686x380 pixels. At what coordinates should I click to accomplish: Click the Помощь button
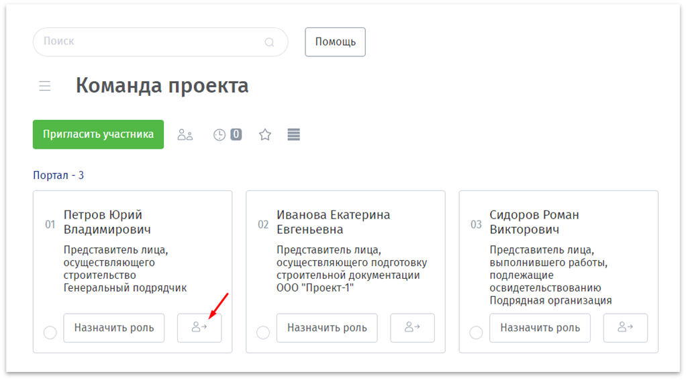coord(335,42)
